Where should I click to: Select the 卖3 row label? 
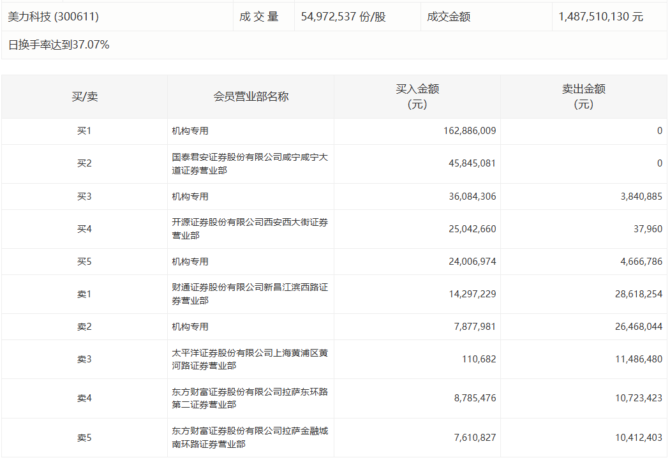(x=84, y=359)
